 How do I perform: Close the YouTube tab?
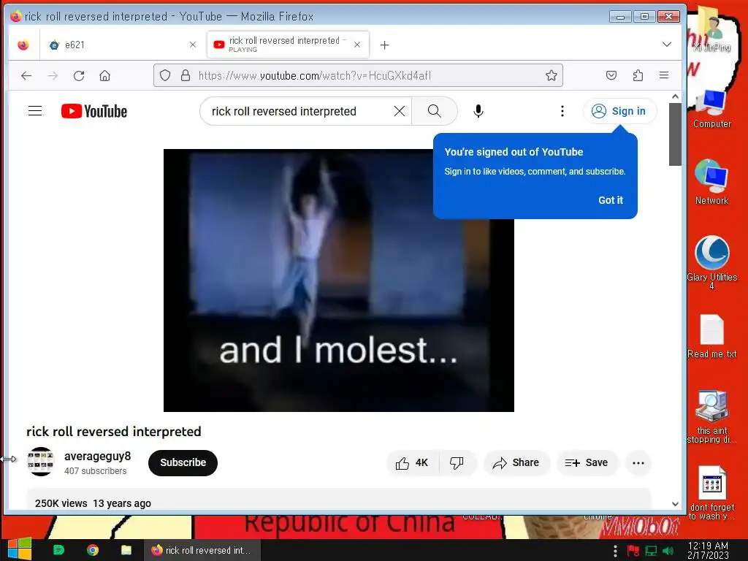pos(357,45)
